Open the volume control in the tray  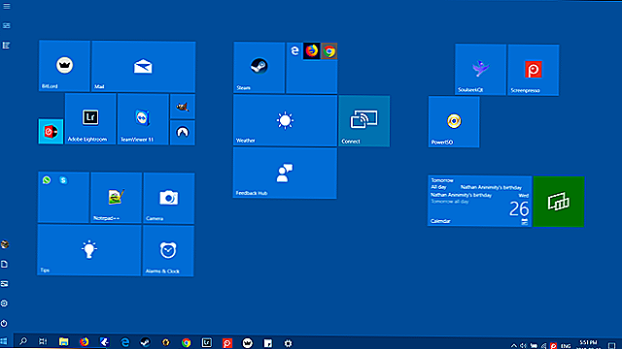point(523,346)
